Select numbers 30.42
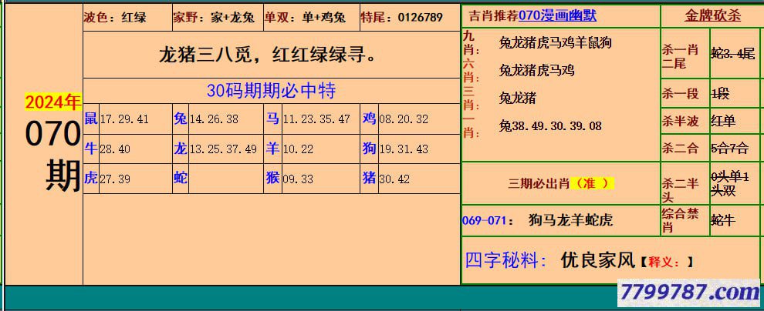Image resolution: width=764 pixels, height=311 pixels. 394,179
